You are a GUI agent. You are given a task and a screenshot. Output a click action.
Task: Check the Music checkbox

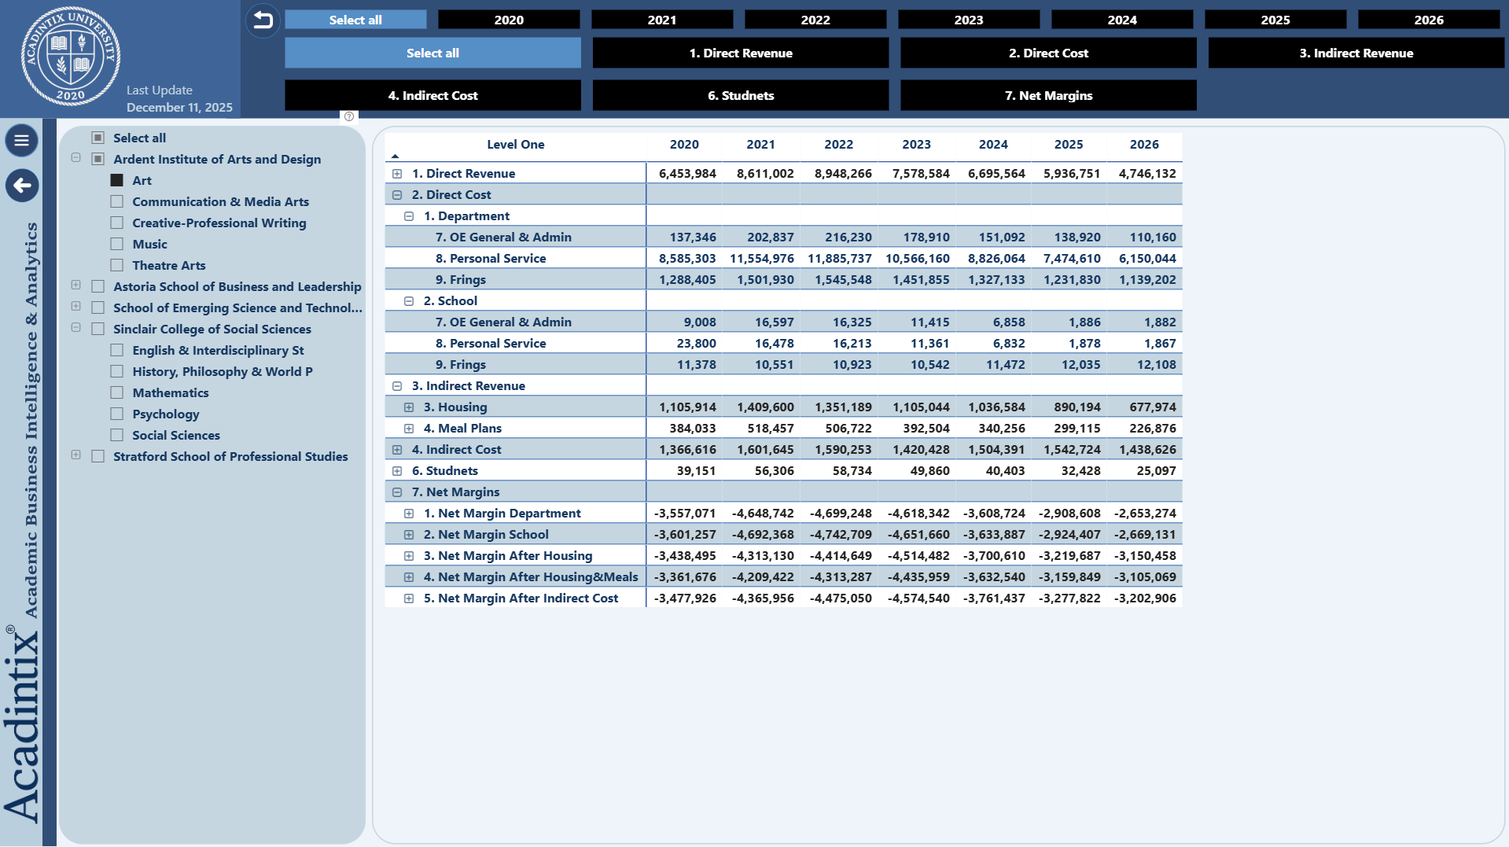[x=117, y=245]
